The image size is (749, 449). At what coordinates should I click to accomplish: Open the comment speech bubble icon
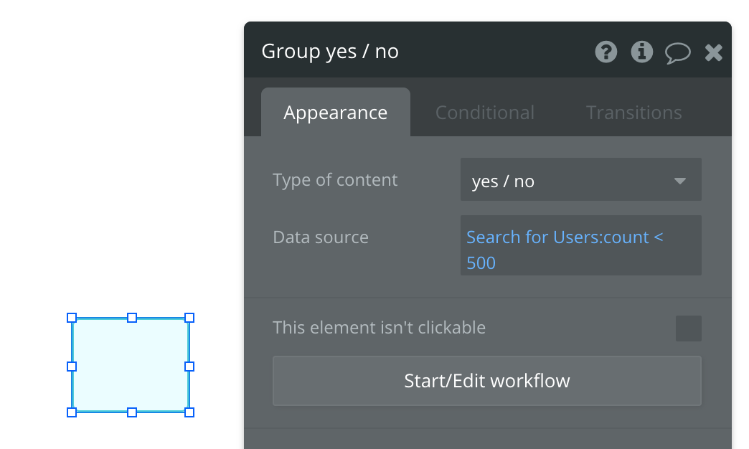[677, 52]
